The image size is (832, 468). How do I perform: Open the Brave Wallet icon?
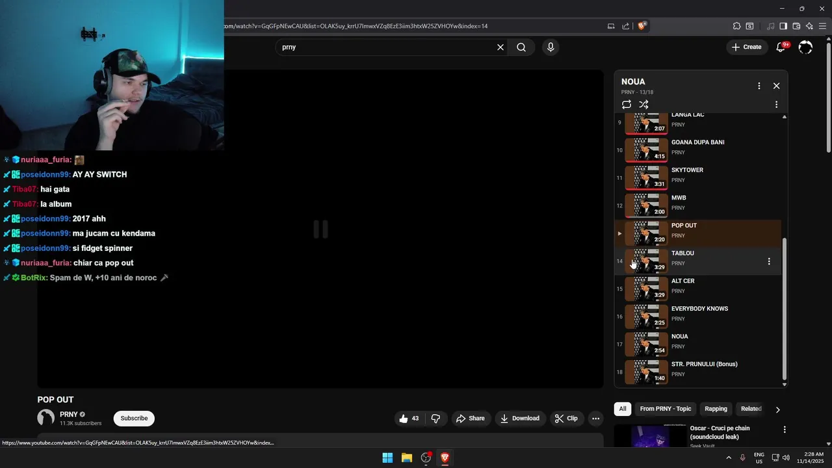796,26
